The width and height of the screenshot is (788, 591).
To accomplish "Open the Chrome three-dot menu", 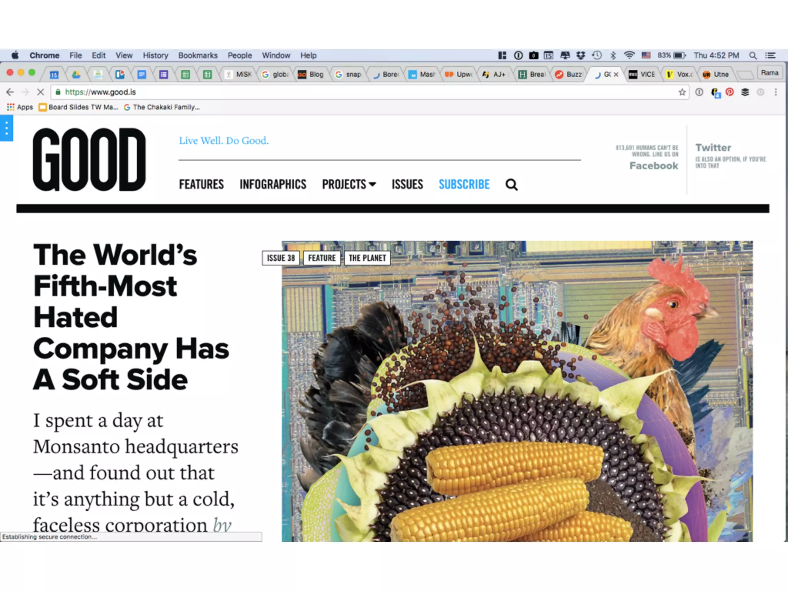I will (776, 92).
